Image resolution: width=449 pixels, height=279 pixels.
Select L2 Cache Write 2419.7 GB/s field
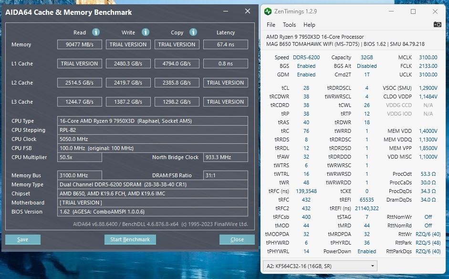click(128, 83)
